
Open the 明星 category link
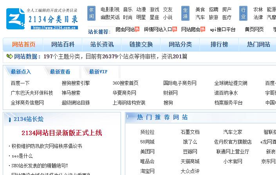click(x=141, y=17)
